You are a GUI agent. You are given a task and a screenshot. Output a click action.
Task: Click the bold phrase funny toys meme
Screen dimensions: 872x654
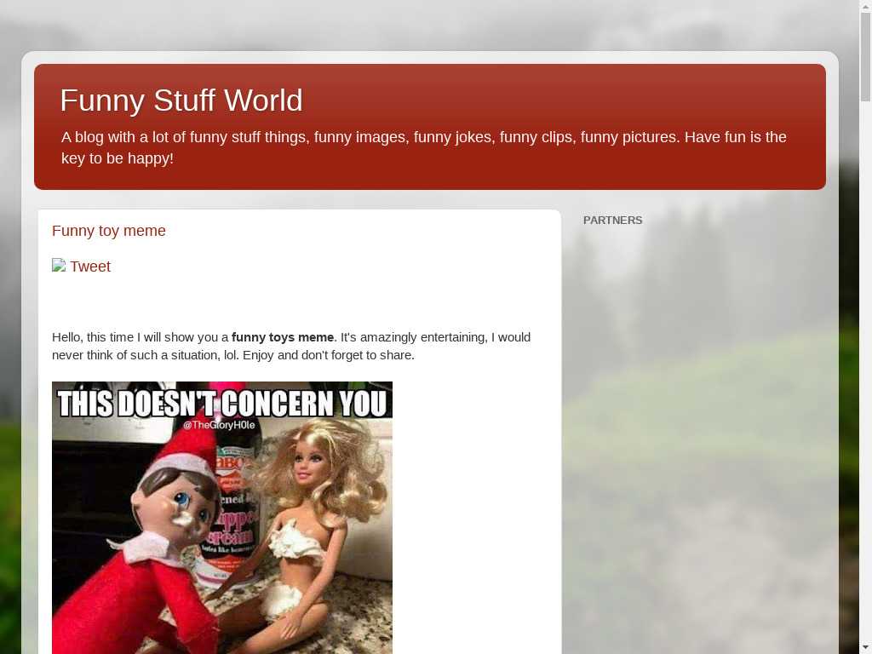pos(283,337)
